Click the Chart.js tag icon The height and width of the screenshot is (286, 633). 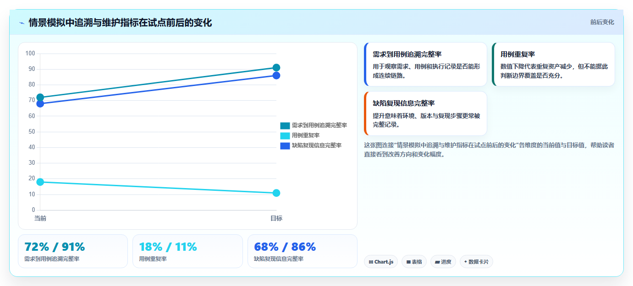[371, 262]
